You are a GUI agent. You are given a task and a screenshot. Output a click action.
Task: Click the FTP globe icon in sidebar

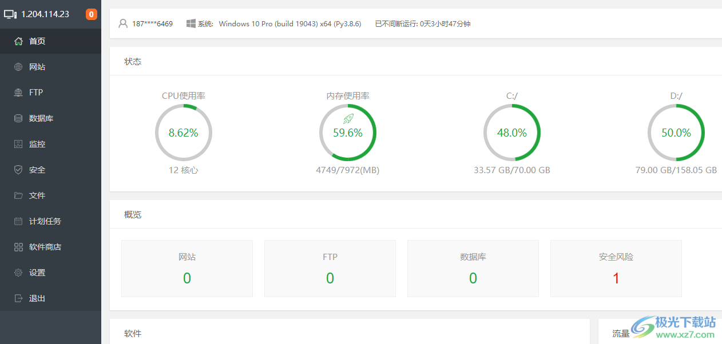(18, 93)
